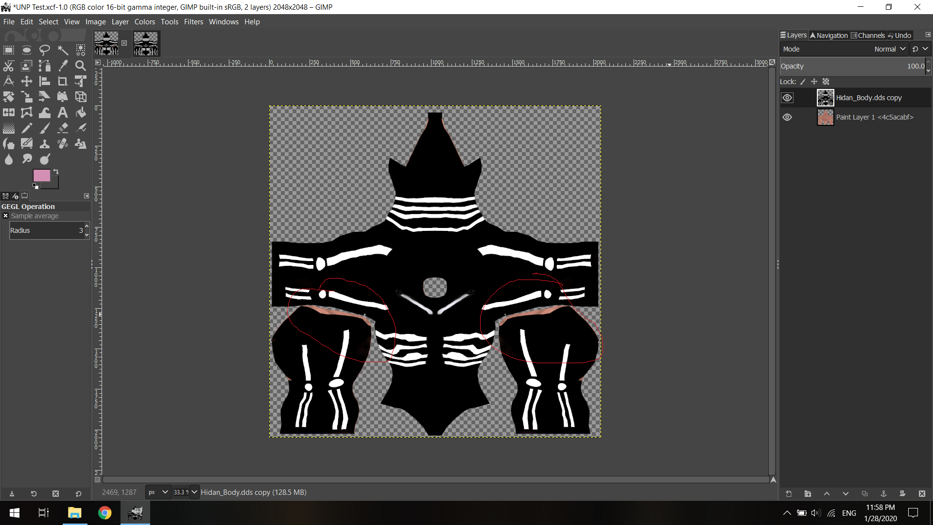933x525 pixels.
Task: Select the Pencil tool
Action: click(27, 128)
